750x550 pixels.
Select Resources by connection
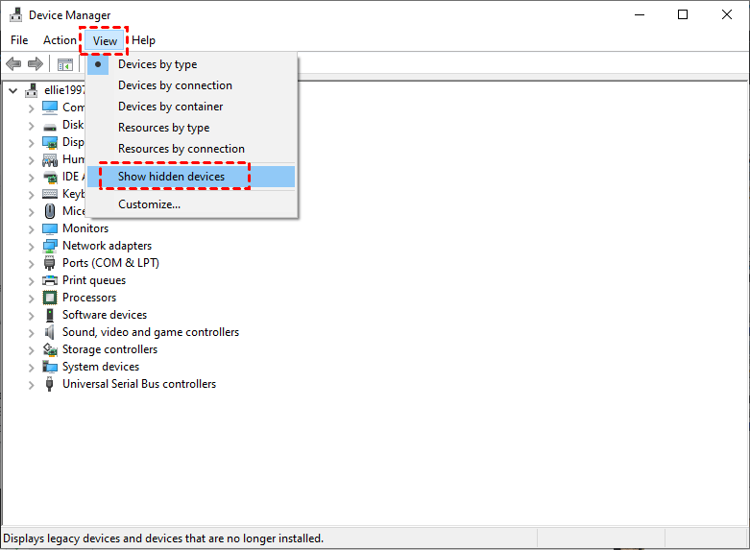coord(191,149)
